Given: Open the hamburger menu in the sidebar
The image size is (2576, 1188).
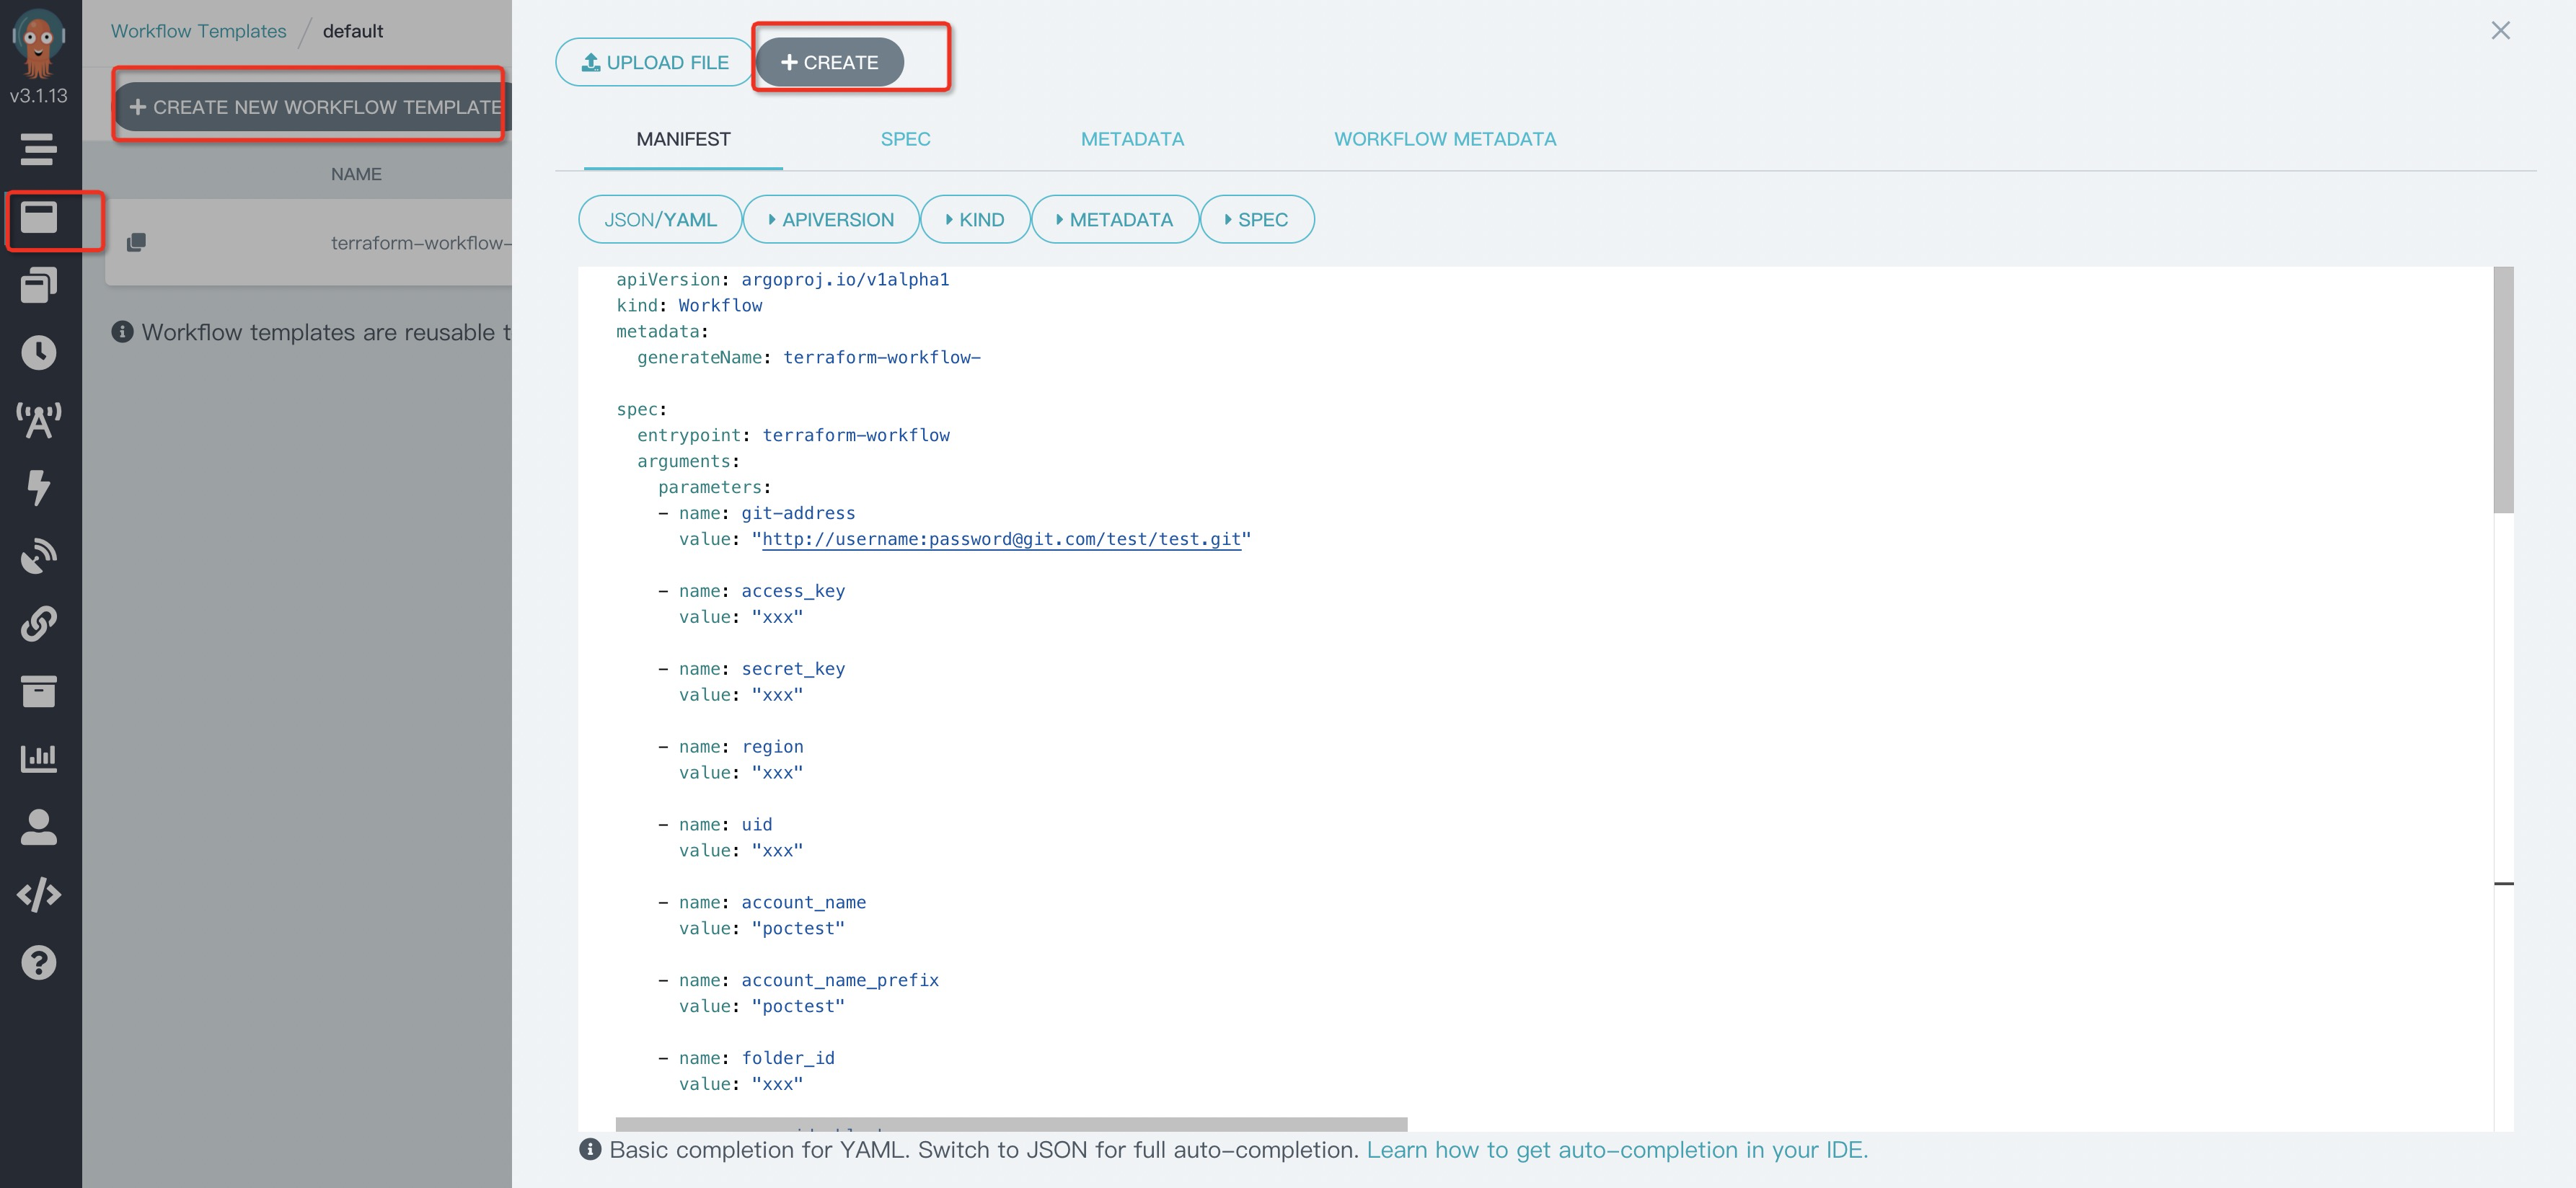Looking at the screenshot, I should point(38,149).
